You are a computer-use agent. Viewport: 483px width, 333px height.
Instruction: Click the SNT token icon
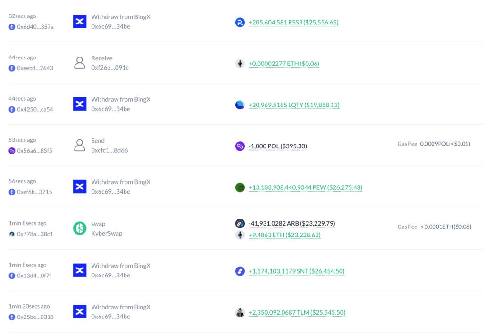click(x=240, y=271)
